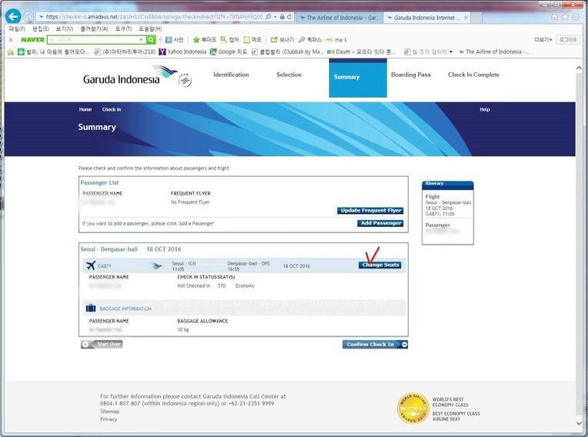
Task: Expand the address bar search dropdown arrow
Action: 276,17
